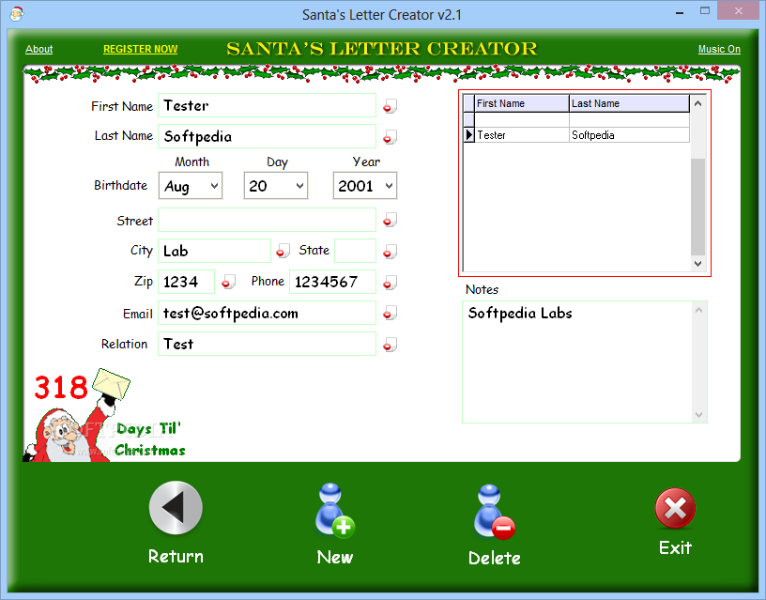Clear the Last Name field using its eraser icon

390,137
